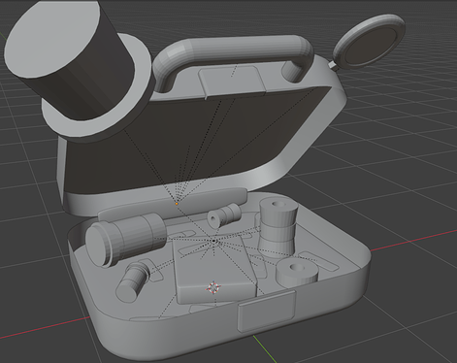
Task: Select the round monocle object
Action: 369,42
